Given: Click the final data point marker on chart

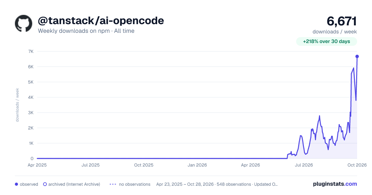Looking at the screenshot, I should [357, 56].
